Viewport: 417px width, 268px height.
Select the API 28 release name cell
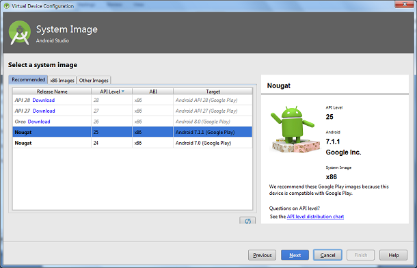(x=52, y=100)
